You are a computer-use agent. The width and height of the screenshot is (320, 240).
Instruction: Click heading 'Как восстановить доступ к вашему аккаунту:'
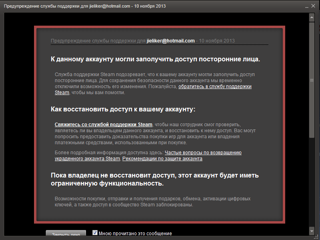point(123,109)
